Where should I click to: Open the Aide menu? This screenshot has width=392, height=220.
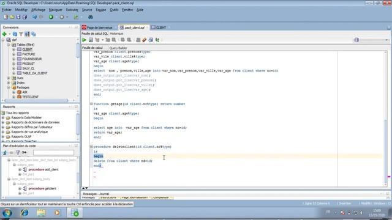click(x=140, y=10)
